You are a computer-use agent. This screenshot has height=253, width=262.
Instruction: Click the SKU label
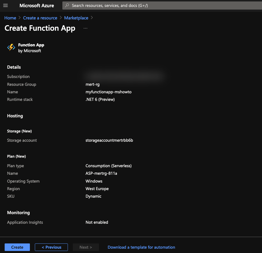pos(11,196)
